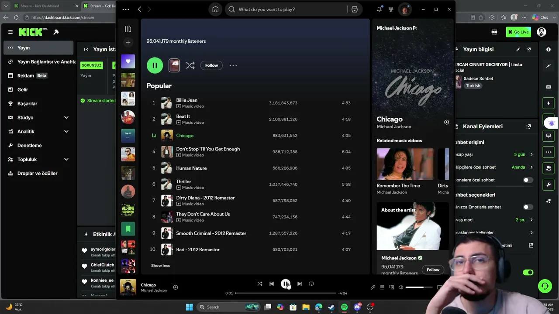This screenshot has width=559, height=314.
Task: Open Steam from Windows taskbar
Action: pos(331,307)
